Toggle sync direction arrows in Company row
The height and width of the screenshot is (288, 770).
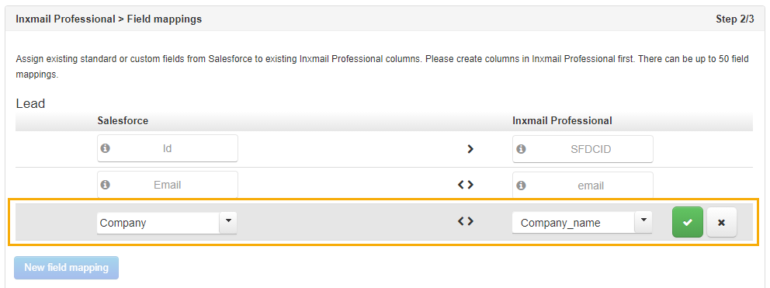click(x=466, y=222)
